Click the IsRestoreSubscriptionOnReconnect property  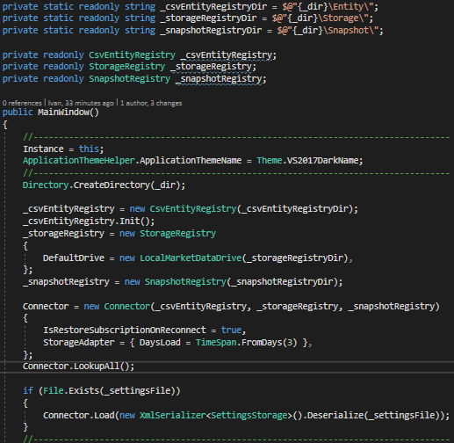[125, 330]
